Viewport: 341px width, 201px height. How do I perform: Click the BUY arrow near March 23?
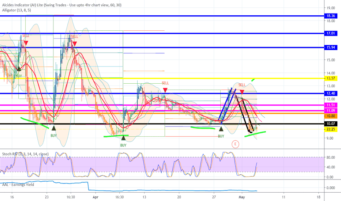point(53,128)
